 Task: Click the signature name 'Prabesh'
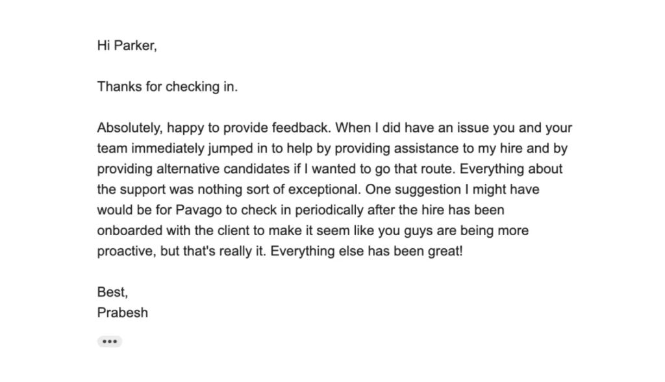[123, 312]
